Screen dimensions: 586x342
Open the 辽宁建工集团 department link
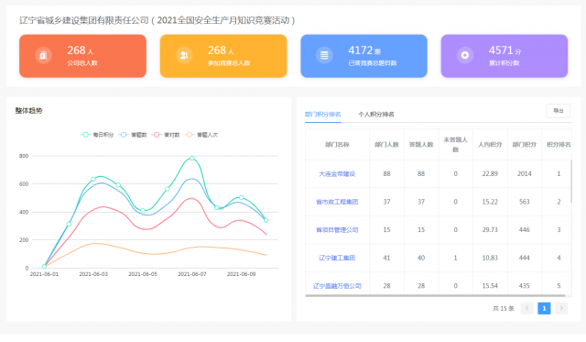point(337,258)
